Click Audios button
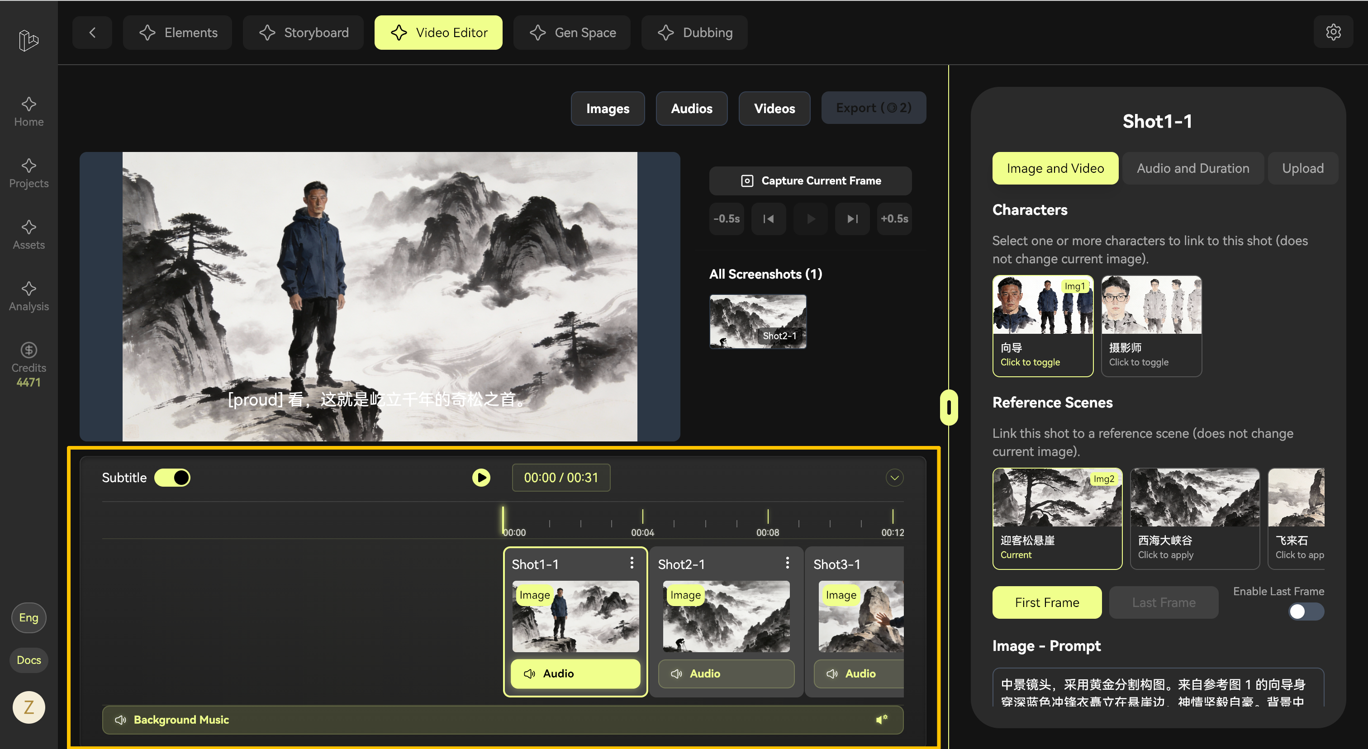This screenshot has height=749, width=1368. click(691, 108)
